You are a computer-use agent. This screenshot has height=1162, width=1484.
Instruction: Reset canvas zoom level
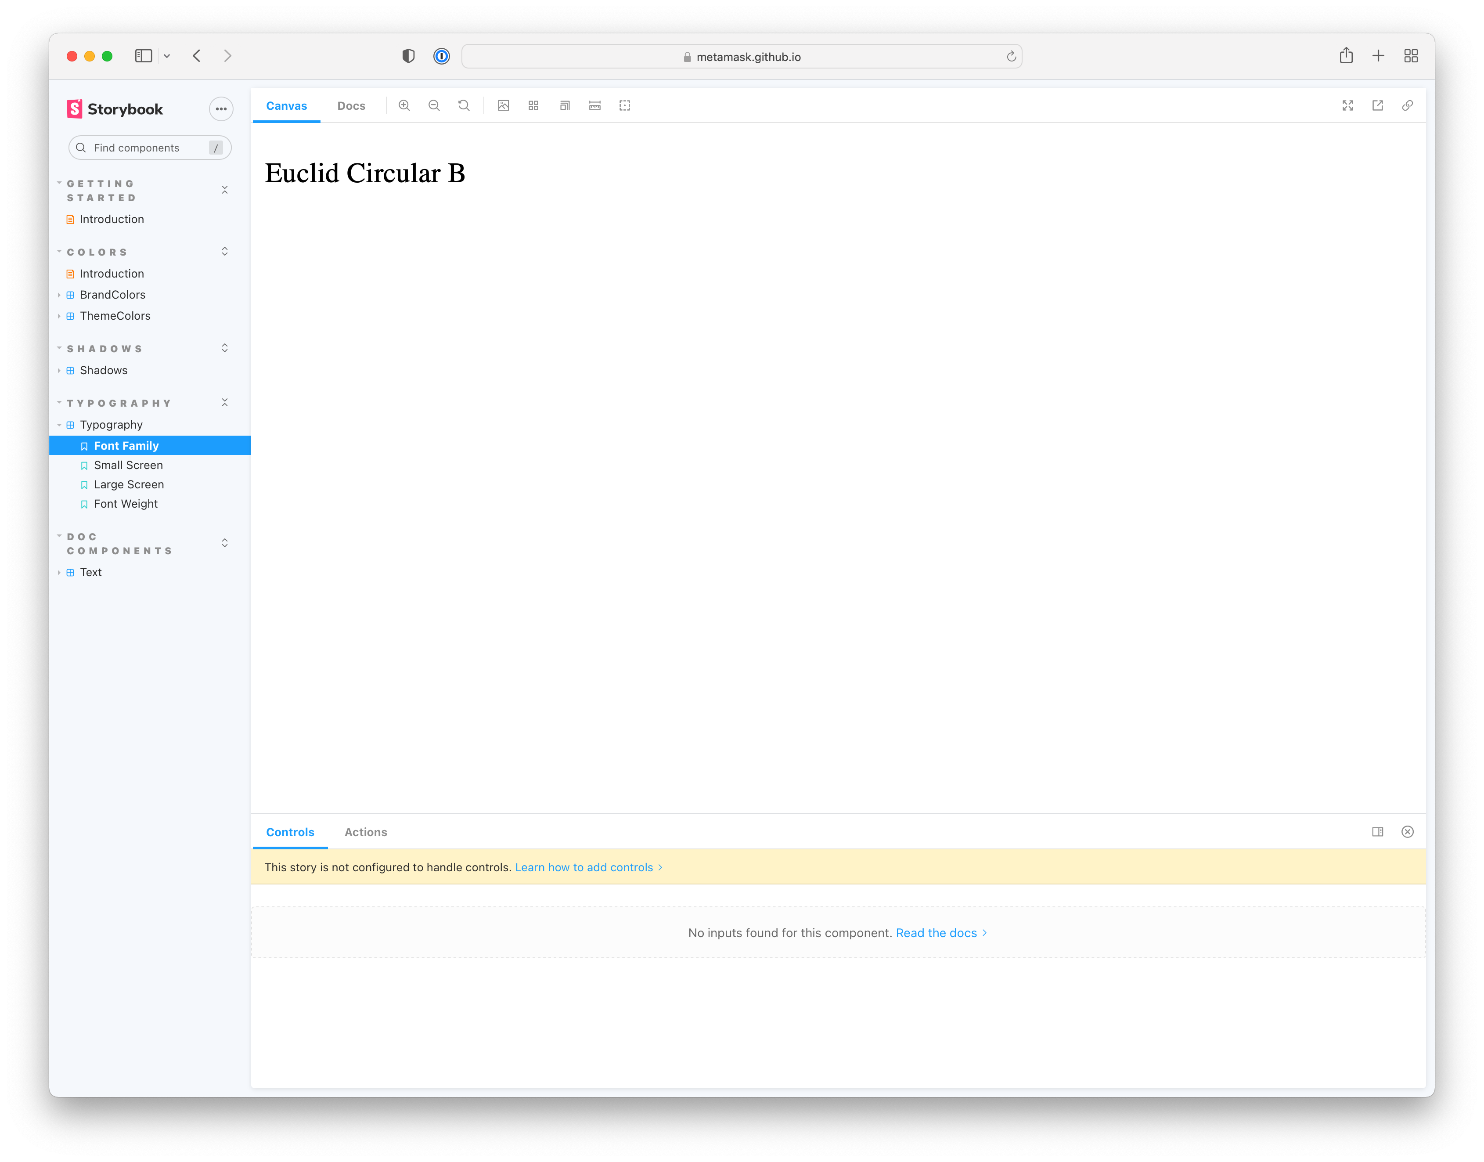pos(464,105)
